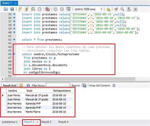Image resolution: width=150 pixels, height=126 pixels.
Task: Save the script to file icon
Action: [x=12, y=9]
